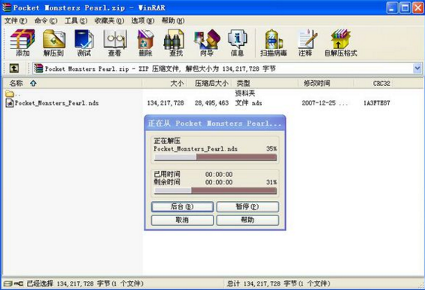Minimize the WinRAR window
Image resolution: width=425 pixels, height=290 pixels.
392,8
